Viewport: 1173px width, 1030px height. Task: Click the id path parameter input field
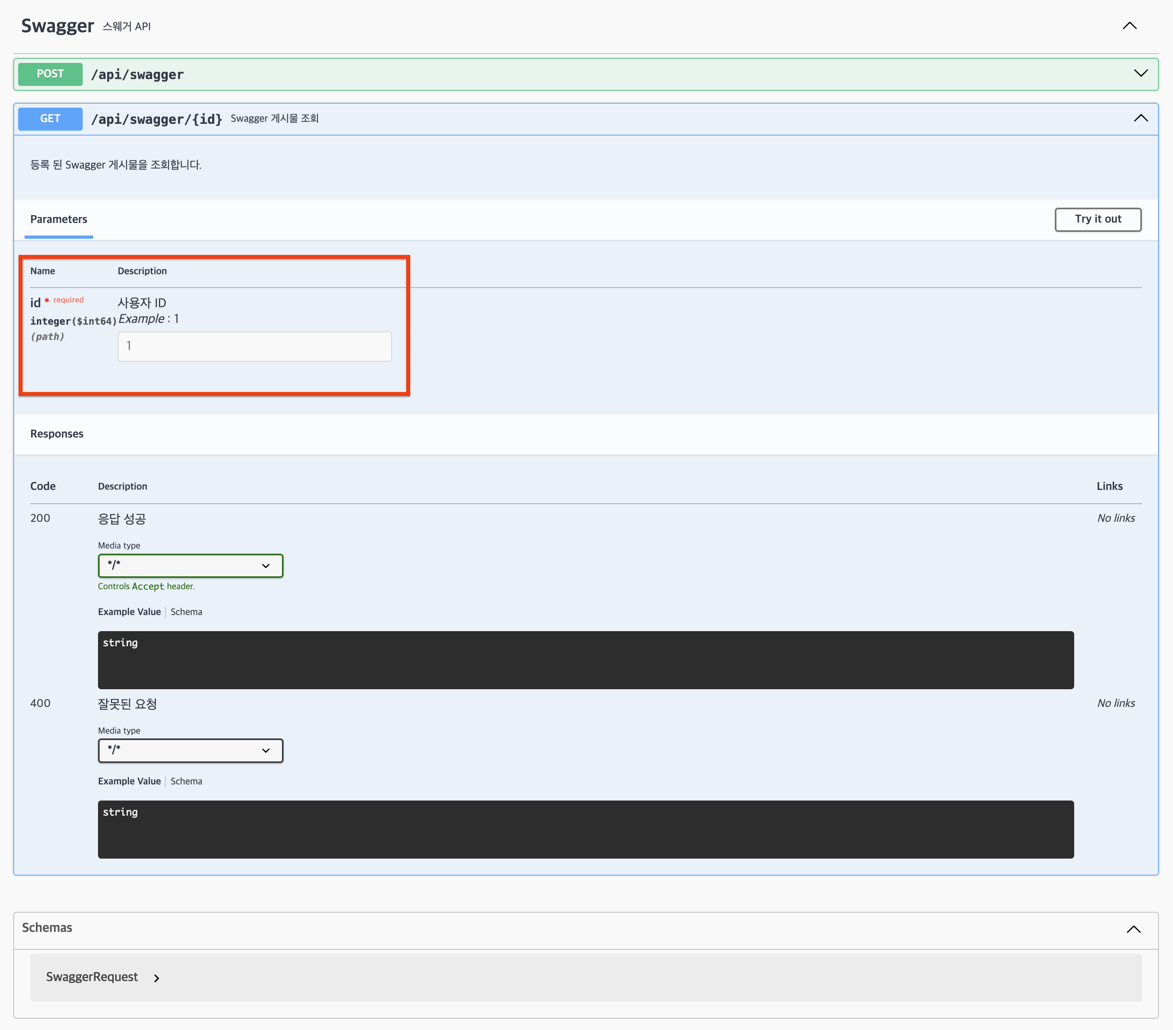(254, 346)
